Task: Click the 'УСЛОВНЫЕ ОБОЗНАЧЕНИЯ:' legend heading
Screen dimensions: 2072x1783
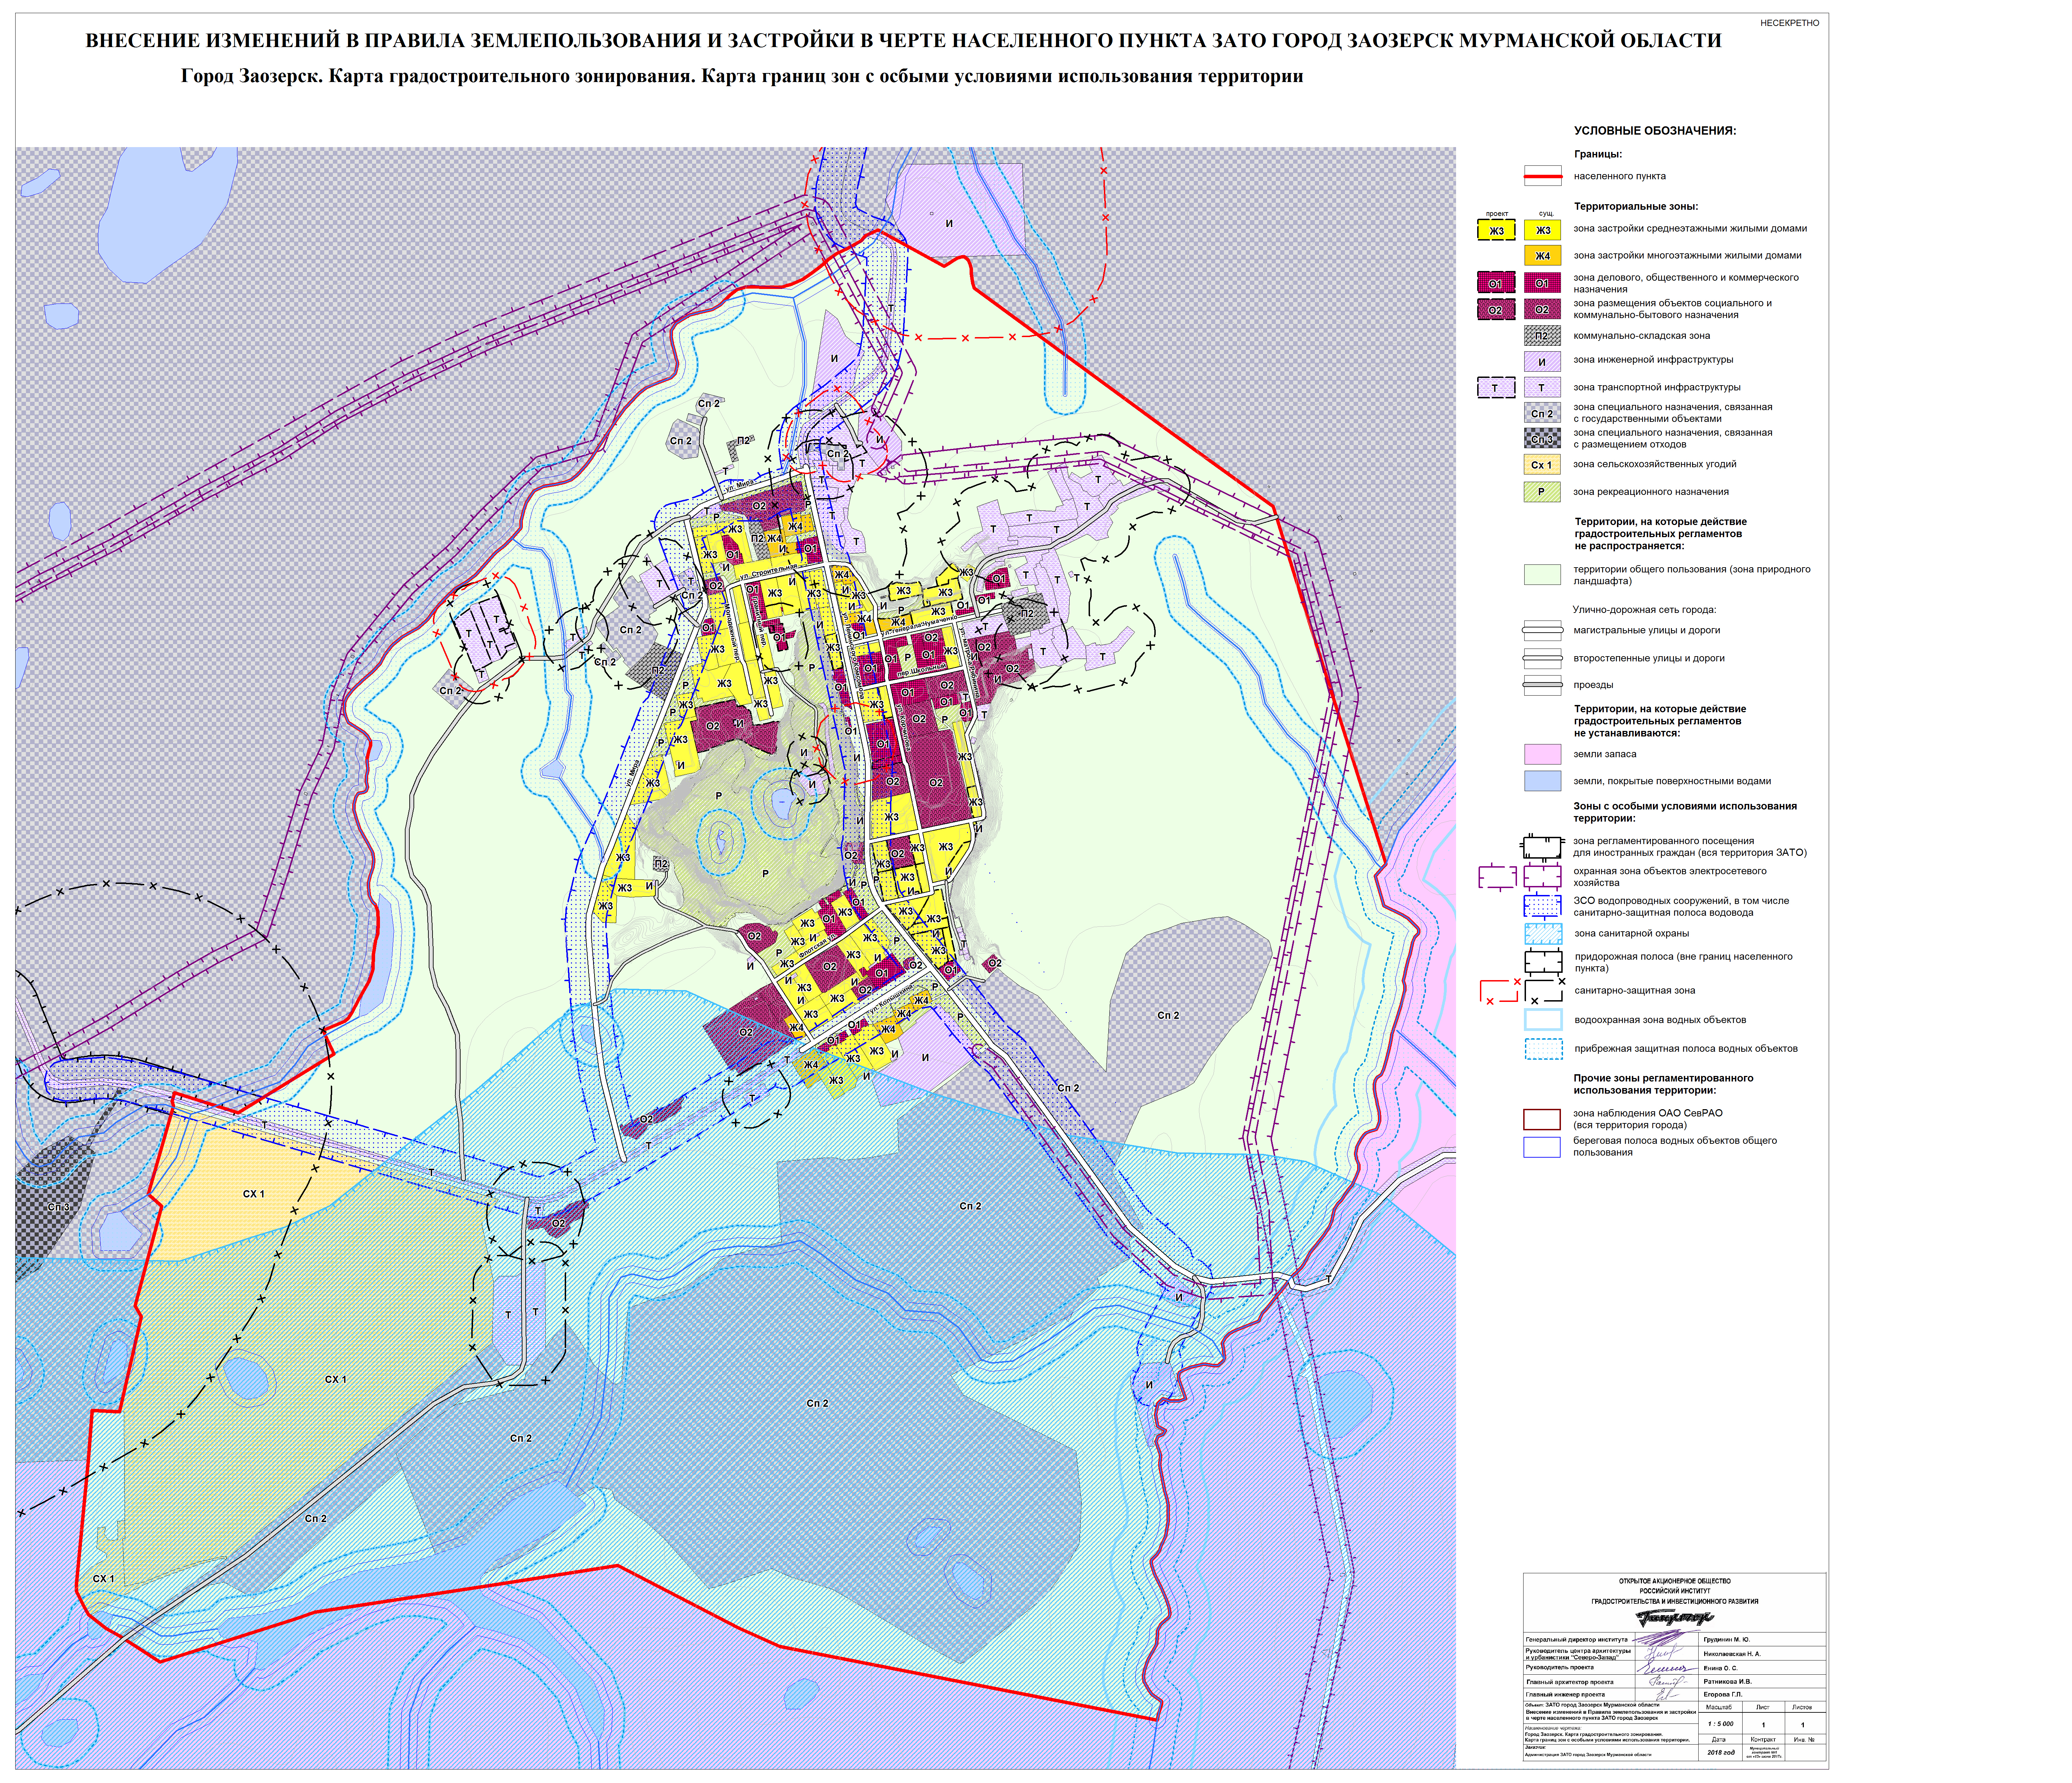Action: pos(1655,131)
